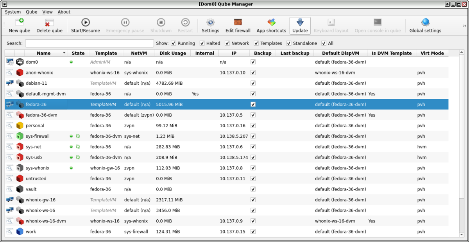Toggle backup checkbox for vault

(253, 189)
